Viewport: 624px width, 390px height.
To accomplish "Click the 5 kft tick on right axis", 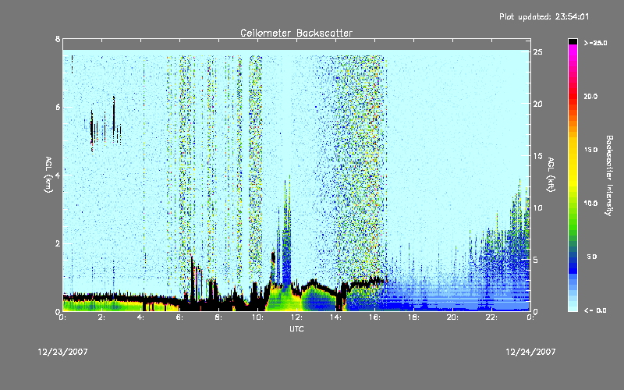I will (x=536, y=260).
